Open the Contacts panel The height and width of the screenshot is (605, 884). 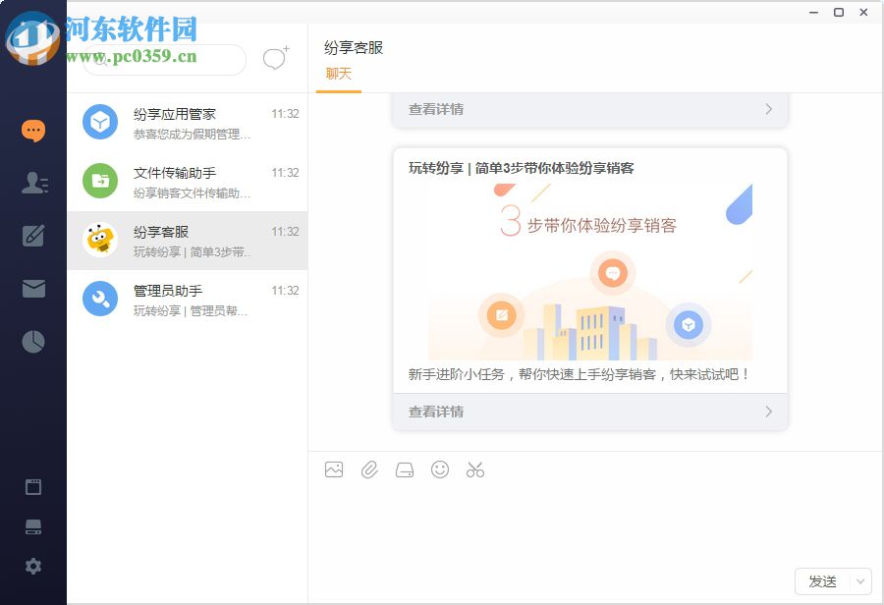32,183
